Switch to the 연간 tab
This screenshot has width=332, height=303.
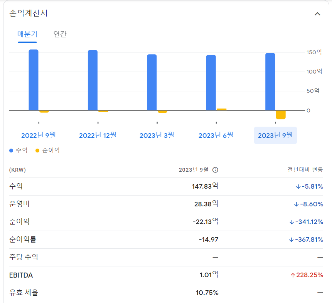(x=60, y=34)
